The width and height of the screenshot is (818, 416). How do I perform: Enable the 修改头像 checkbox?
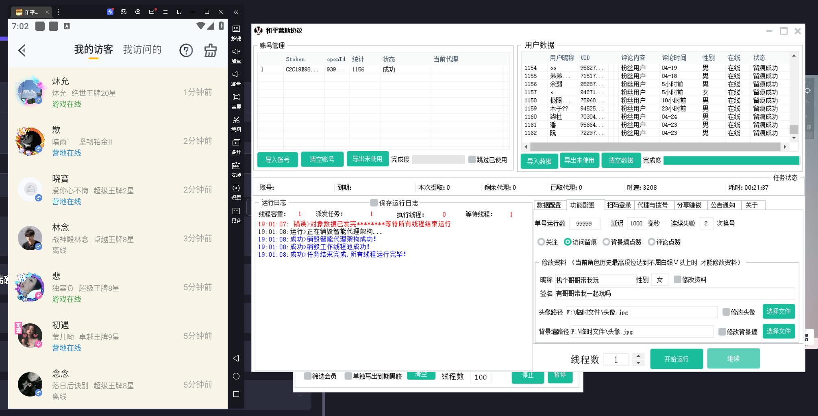726,312
